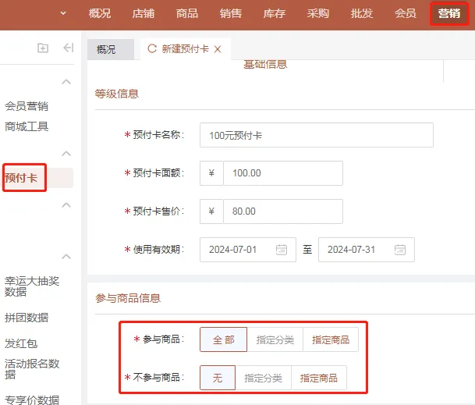Go to 拼团数据 in sidebar

27,318
